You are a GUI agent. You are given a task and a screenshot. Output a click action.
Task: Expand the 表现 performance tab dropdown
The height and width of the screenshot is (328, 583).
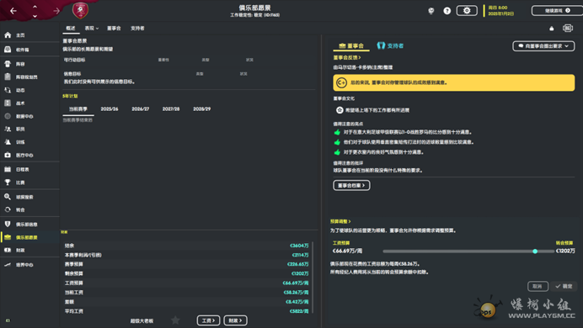92,29
